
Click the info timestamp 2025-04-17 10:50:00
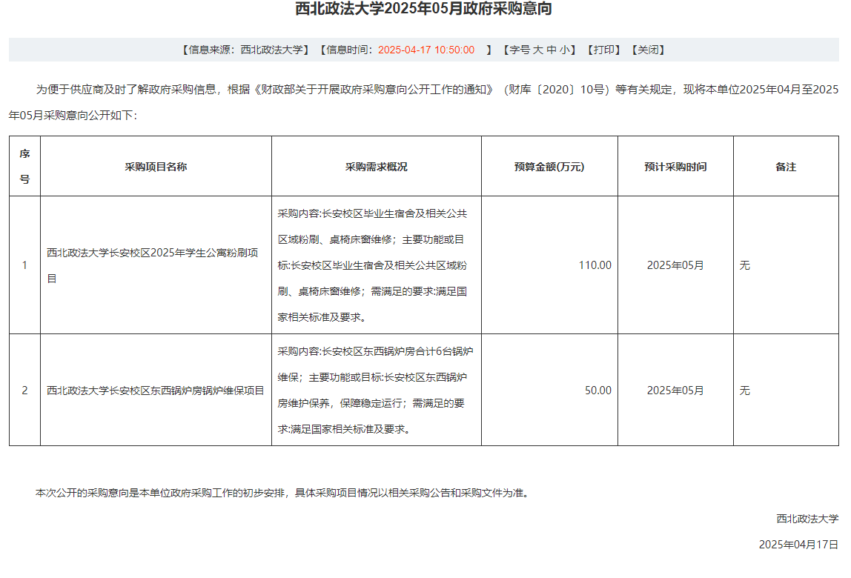(426, 50)
